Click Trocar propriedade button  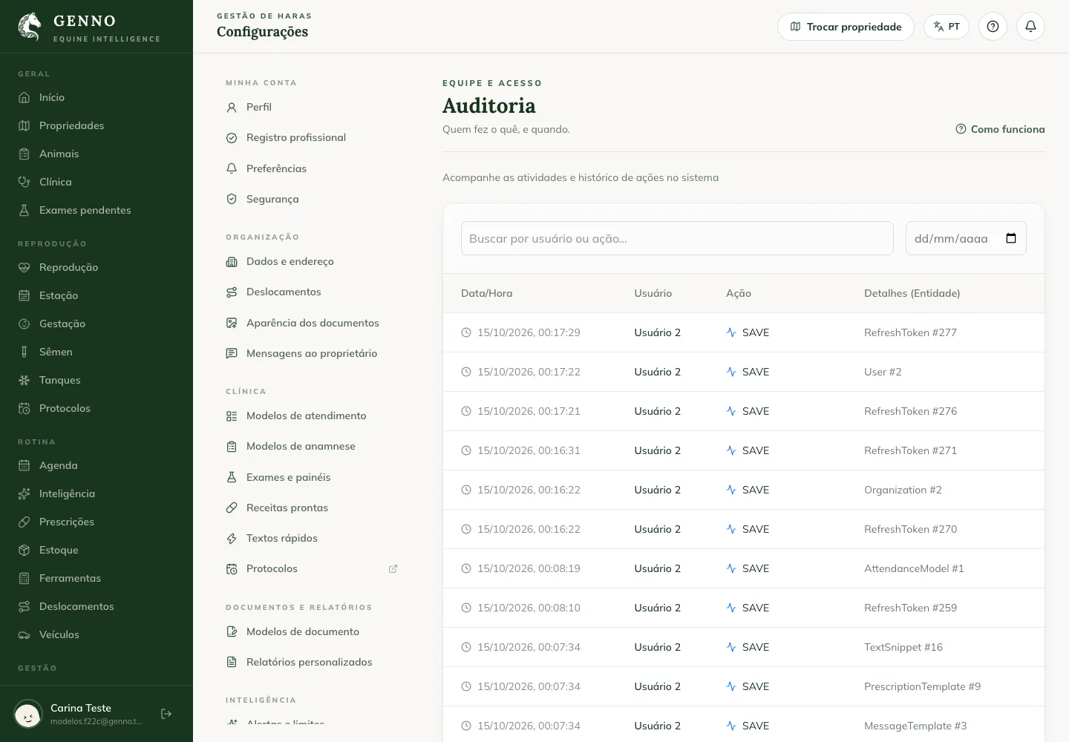pyautogui.click(x=846, y=27)
